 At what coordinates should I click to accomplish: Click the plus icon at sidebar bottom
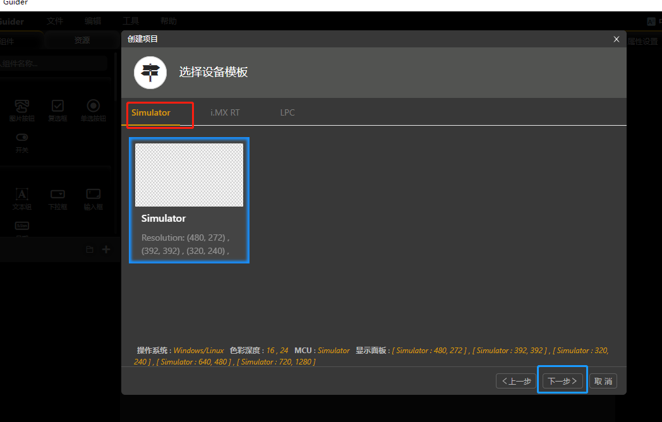[105, 249]
